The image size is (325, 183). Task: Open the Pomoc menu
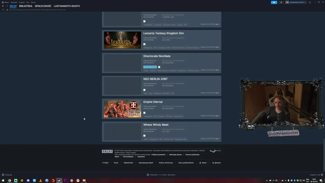[33, 2]
